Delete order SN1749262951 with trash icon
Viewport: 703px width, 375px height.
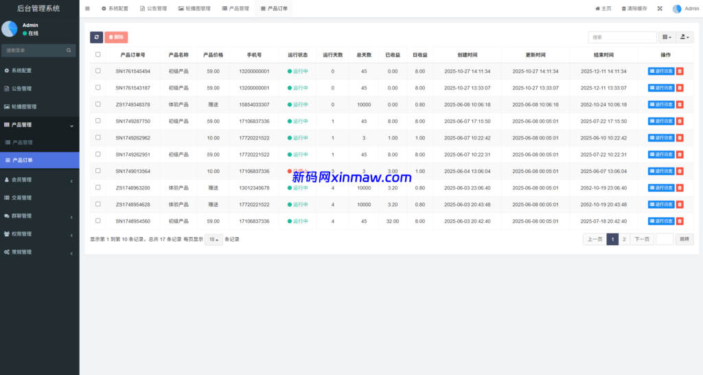(x=680, y=155)
